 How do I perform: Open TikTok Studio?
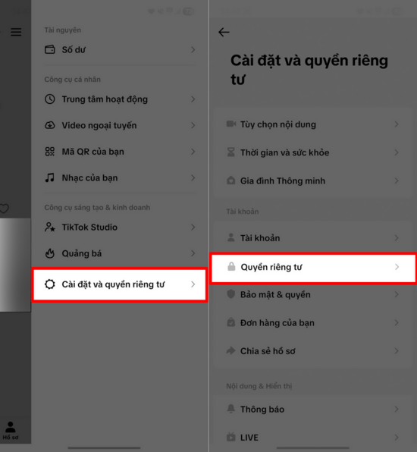(x=120, y=228)
